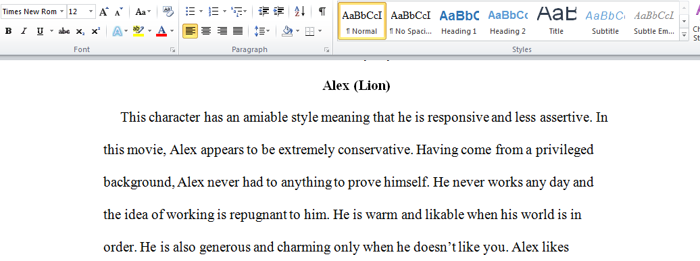Increase font size with Grow Font
This screenshot has height=261, width=700.
tap(103, 12)
